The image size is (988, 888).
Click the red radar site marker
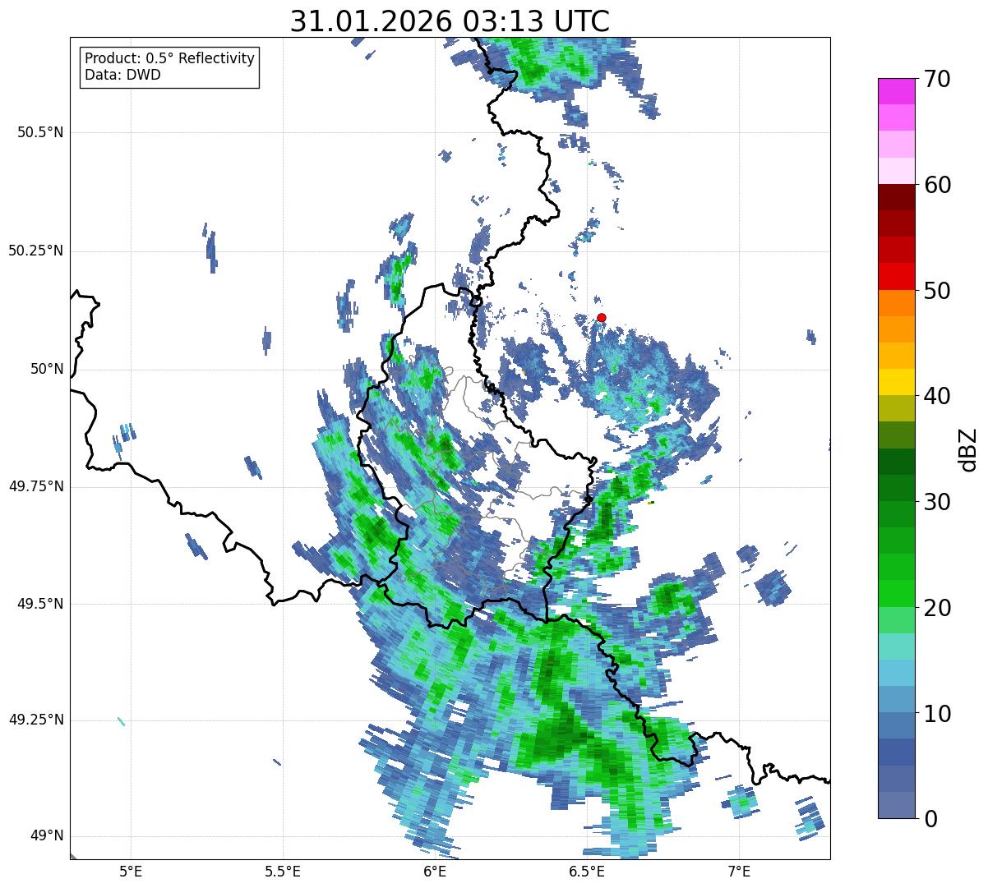tap(602, 317)
